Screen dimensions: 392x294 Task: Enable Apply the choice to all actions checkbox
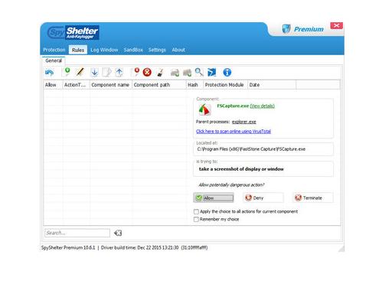click(196, 211)
